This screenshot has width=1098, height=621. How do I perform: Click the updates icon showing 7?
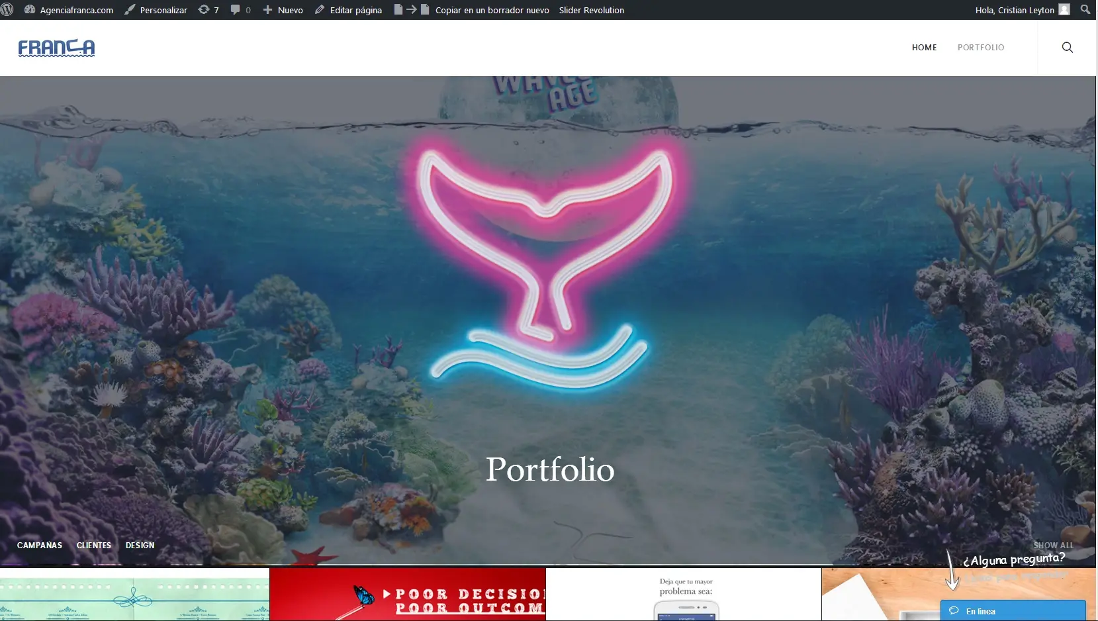[208, 10]
